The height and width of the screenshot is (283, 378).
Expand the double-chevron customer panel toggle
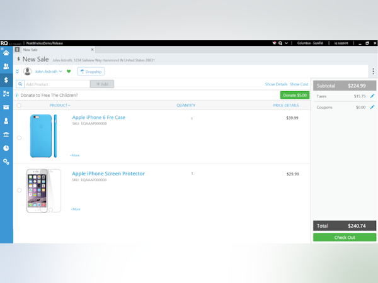18,71
